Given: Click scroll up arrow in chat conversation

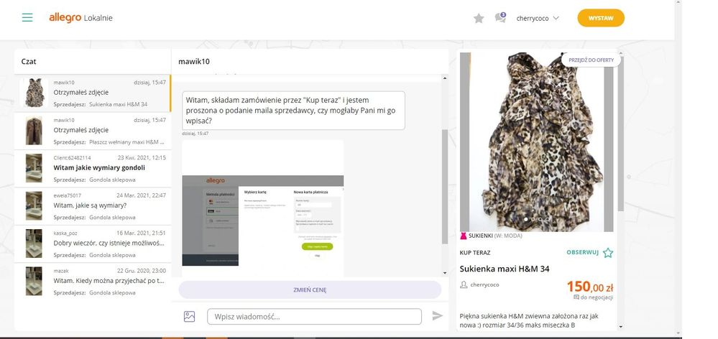Looking at the screenshot, I should [445, 79].
